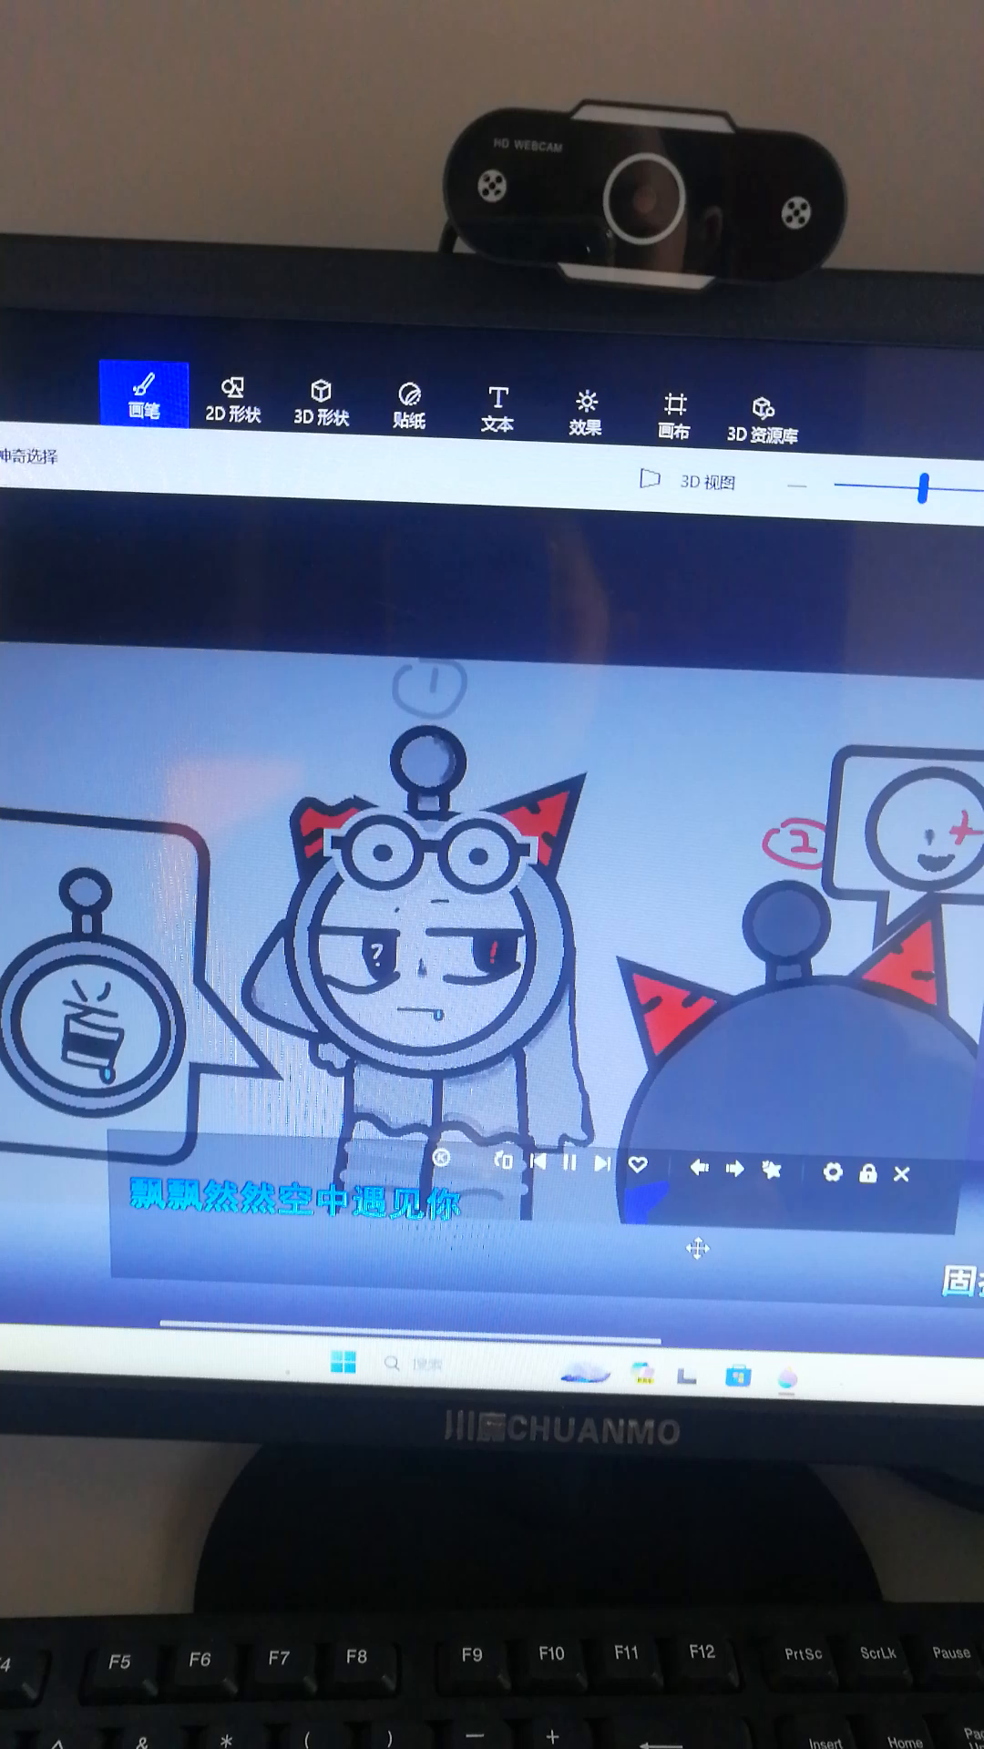Click the taskbar search box
This screenshot has width=984, height=1749.
pos(415,1364)
